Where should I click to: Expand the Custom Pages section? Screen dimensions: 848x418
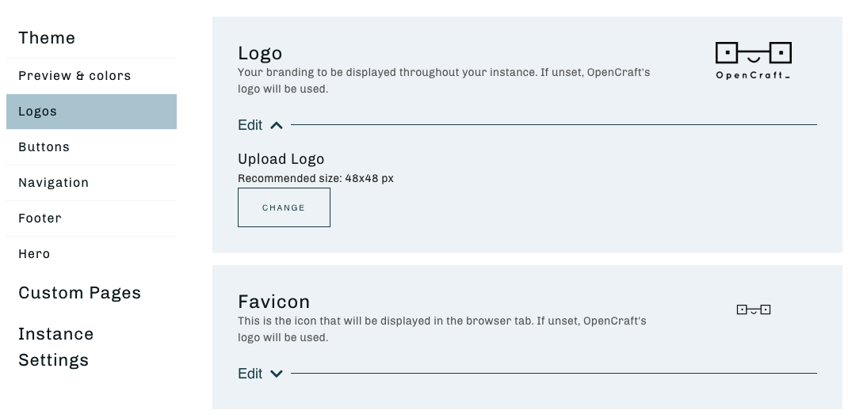click(79, 293)
